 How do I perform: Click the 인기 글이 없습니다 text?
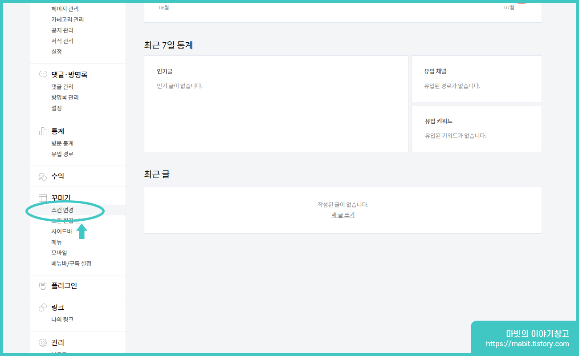(x=180, y=86)
